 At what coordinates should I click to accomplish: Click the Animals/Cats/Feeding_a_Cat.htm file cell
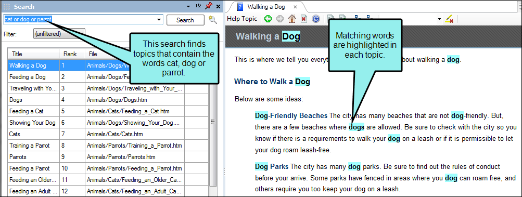[x=134, y=111]
